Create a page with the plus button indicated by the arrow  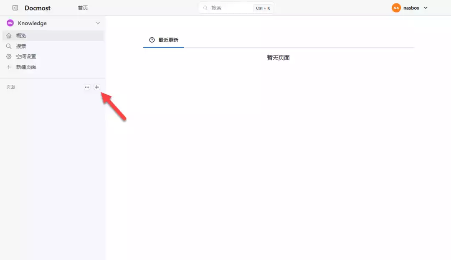(x=97, y=87)
